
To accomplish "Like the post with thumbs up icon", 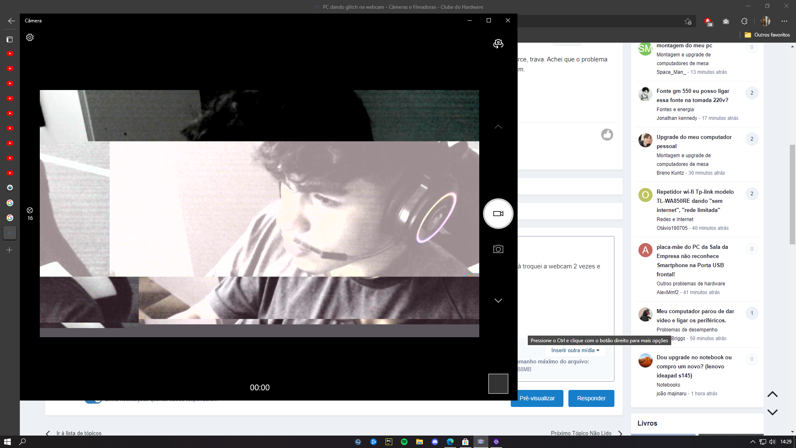I will (607, 134).
